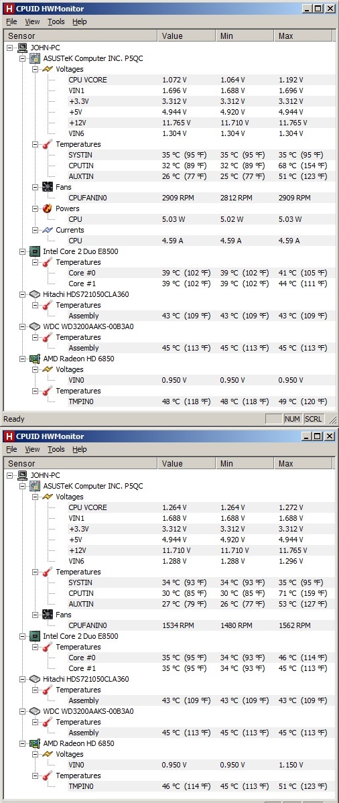The width and height of the screenshot is (339, 803).
Task: Collapse JOHN-PC root in the 1534 RPM window
Action: (11, 475)
